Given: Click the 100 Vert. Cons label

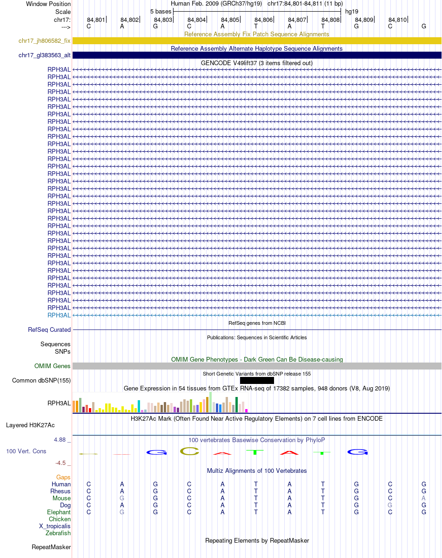Looking at the screenshot, I should [26, 451].
